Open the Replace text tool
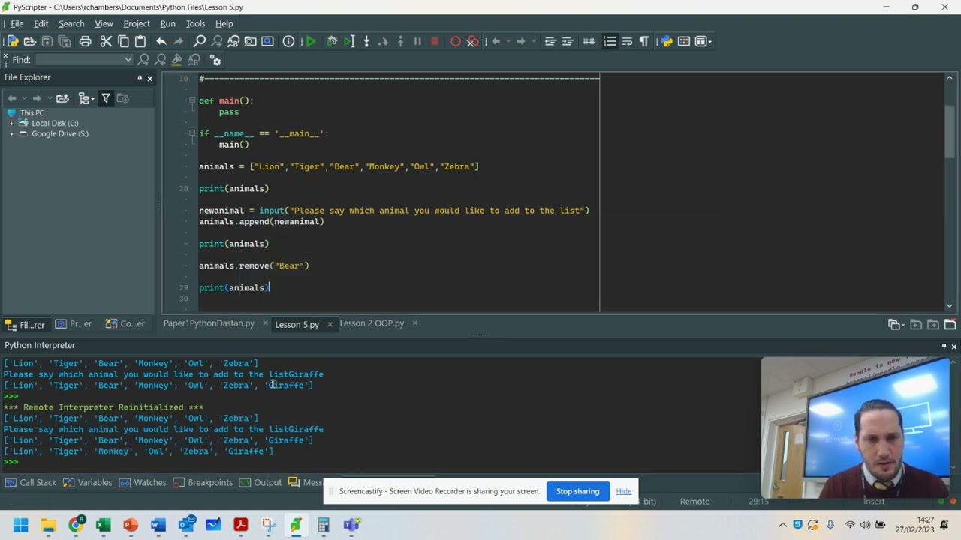Viewport: 961px width, 540px height. (233, 41)
